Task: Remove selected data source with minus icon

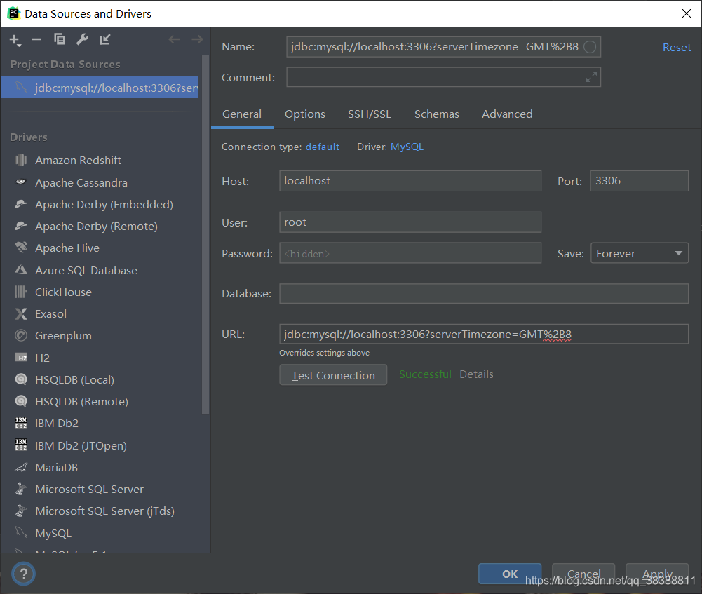Action: click(x=36, y=40)
